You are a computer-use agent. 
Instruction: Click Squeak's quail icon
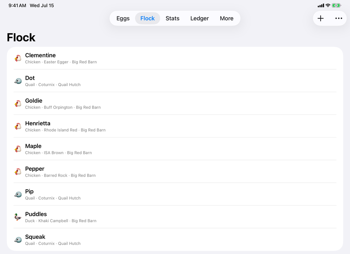(18, 240)
